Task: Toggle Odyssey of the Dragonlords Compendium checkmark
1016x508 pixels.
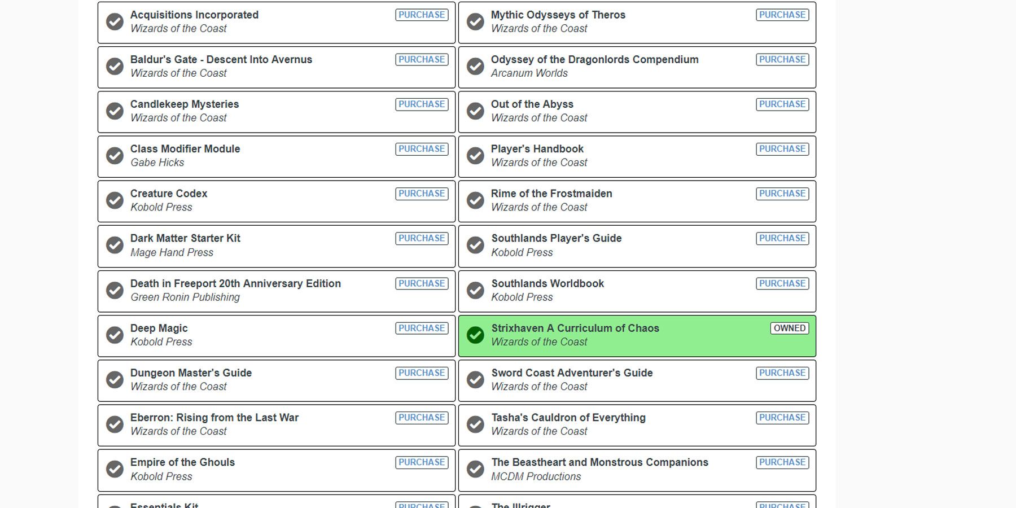Action: coord(476,67)
